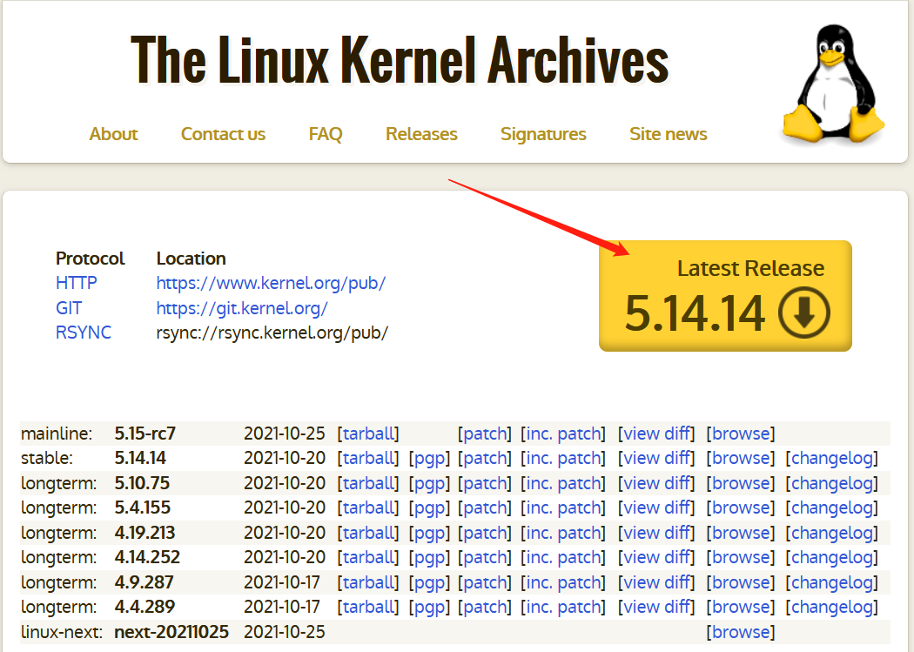
Task: Download the tarball for mainline 5.15-rc7
Action: coord(368,433)
